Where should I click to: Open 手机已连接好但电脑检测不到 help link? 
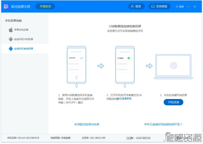pyautogui.click(x=163, y=124)
